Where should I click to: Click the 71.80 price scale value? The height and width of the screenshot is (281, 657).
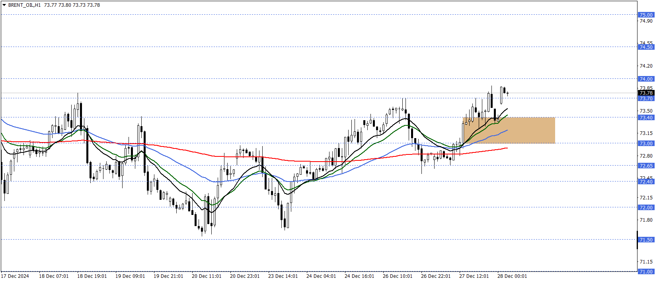646,220
